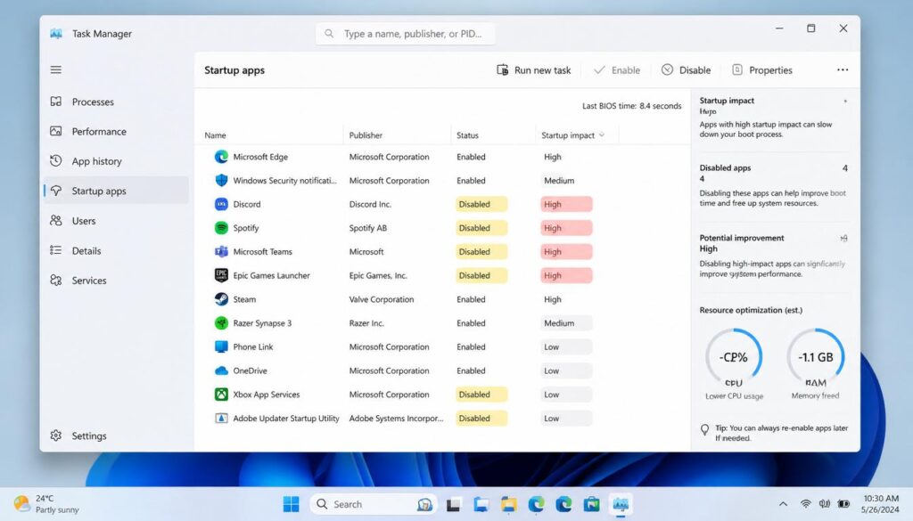The height and width of the screenshot is (521, 913).
Task: Click OneDrive's Enabled status cell
Action: [x=471, y=370]
